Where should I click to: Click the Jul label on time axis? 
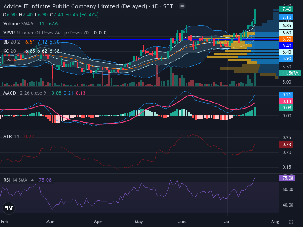[x=227, y=222]
